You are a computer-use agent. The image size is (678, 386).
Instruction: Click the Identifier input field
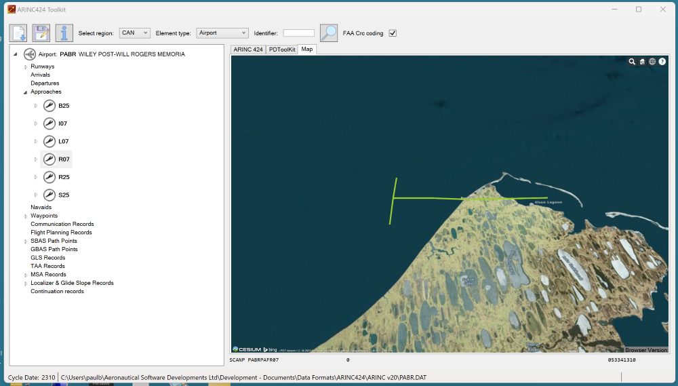click(x=299, y=33)
